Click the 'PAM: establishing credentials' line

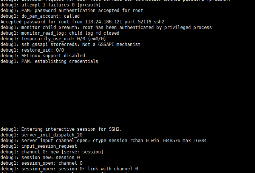pyautogui.click(x=49, y=61)
